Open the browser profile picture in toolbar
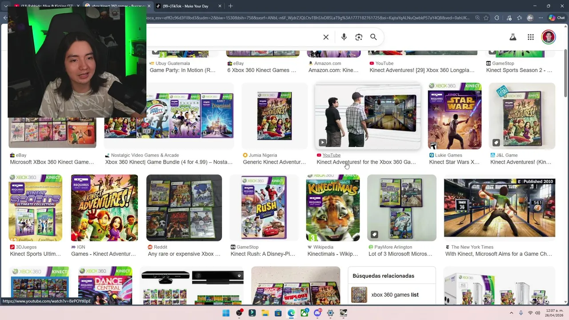The width and height of the screenshot is (569, 320). 530,18
